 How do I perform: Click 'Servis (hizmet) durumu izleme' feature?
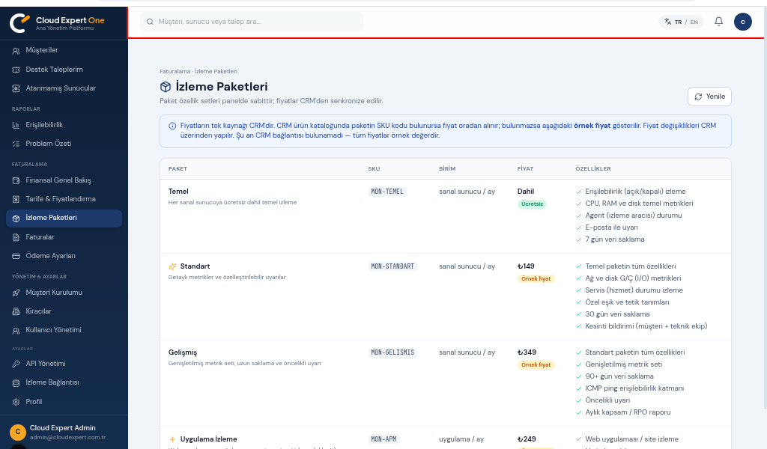click(634, 290)
